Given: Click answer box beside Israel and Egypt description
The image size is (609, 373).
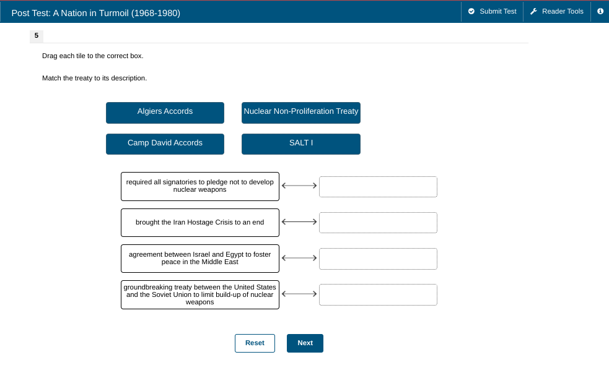Looking at the screenshot, I should tap(378, 259).
